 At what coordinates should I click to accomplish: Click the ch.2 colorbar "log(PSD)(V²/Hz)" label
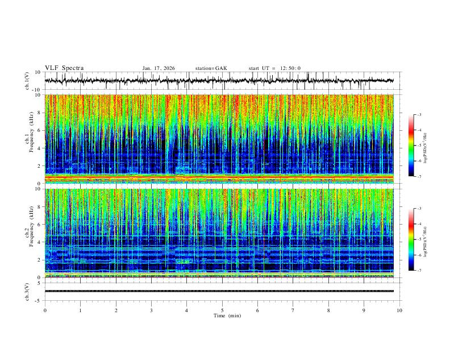point(425,242)
